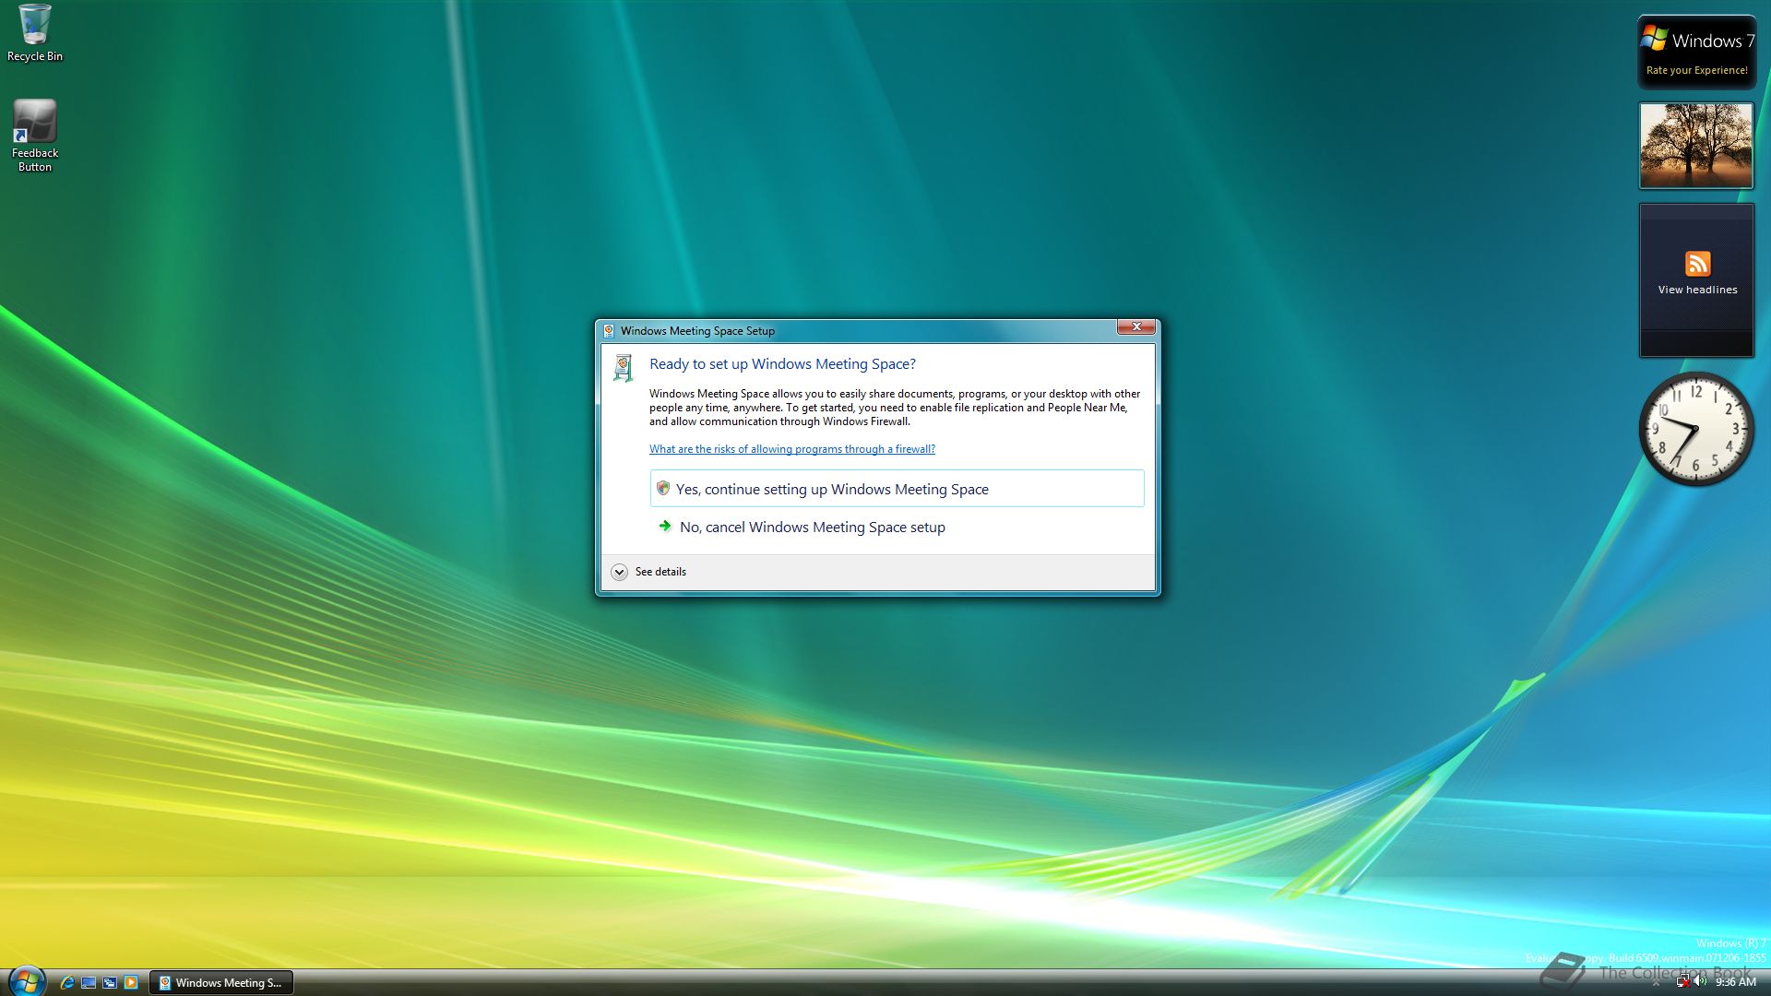Open the Feedback Button desktop shortcut
The image size is (1771, 996).
(x=35, y=136)
